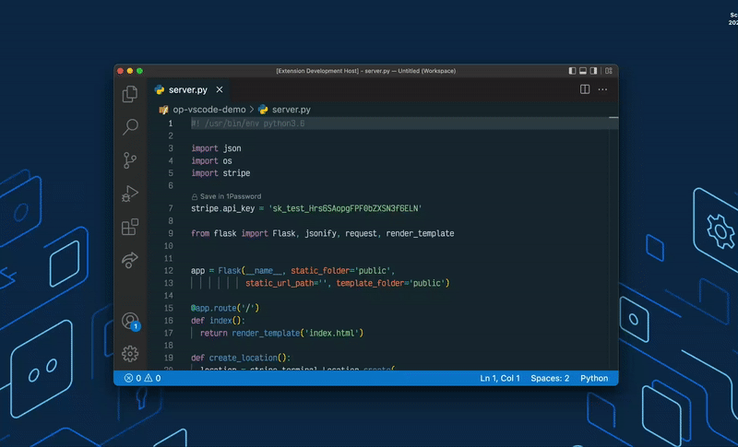Image resolution: width=738 pixels, height=447 pixels.
Task: Open the Source Control view
Action: 130,160
